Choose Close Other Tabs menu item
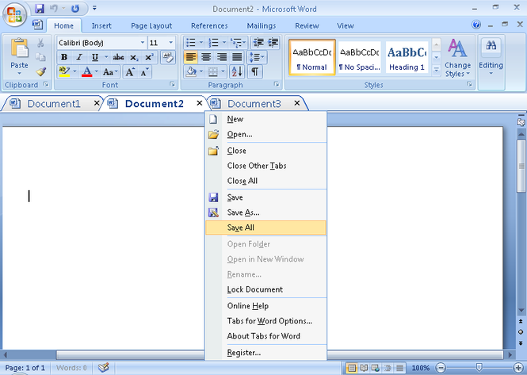The image size is (527, 375). (x=265, y=166)
